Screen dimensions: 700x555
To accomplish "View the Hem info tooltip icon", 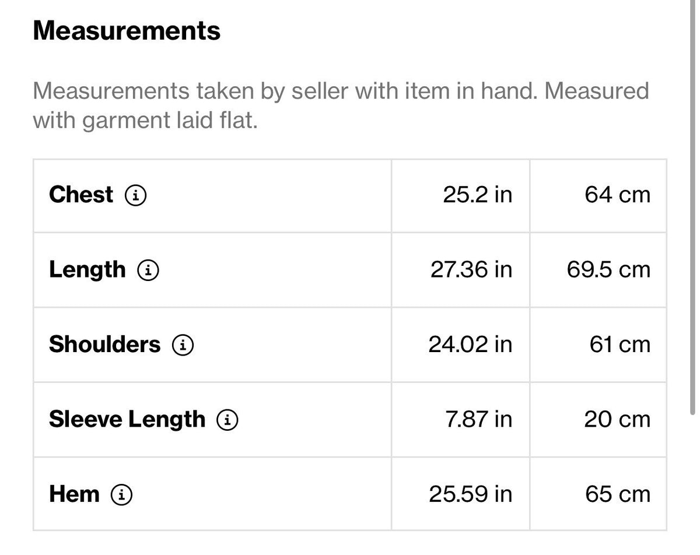I will (x=121, y=494).
